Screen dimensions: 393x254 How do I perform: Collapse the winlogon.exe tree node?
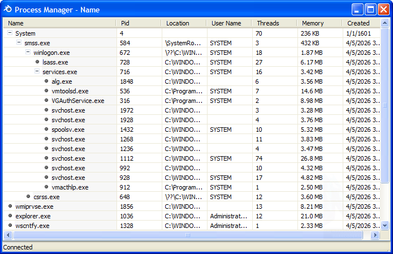(x=28, y=53)
